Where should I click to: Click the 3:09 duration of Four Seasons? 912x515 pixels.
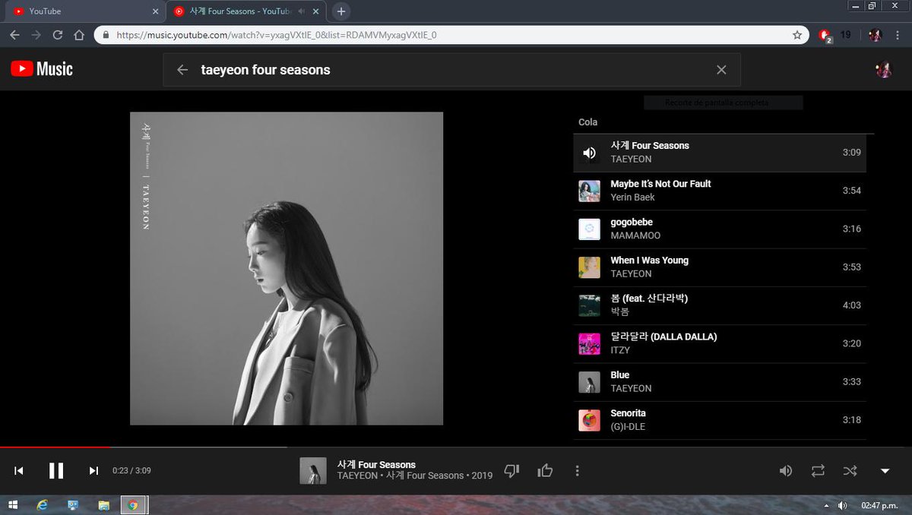click(851, 153)
